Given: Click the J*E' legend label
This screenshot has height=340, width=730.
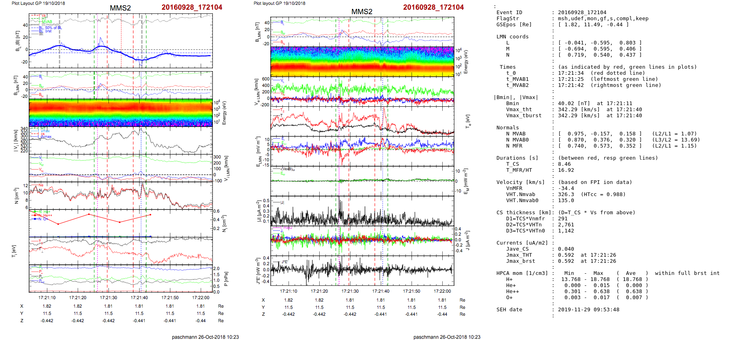Looking at the screenshot, I should tap(284, 262).
